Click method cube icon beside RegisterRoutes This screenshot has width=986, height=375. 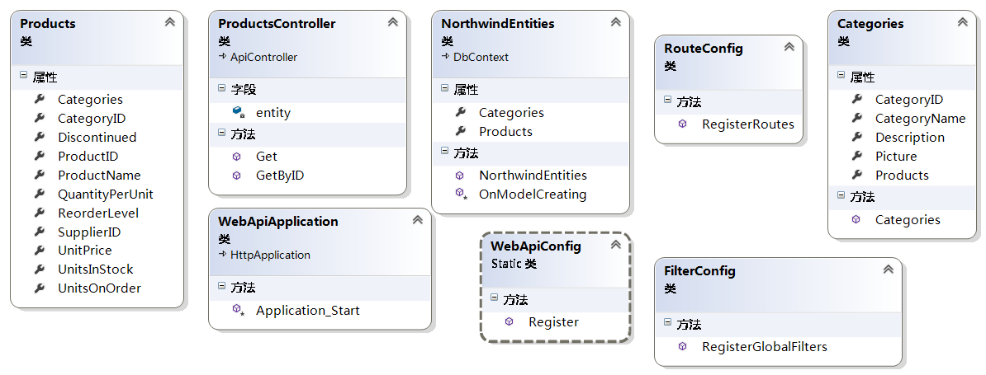[683, 124]
